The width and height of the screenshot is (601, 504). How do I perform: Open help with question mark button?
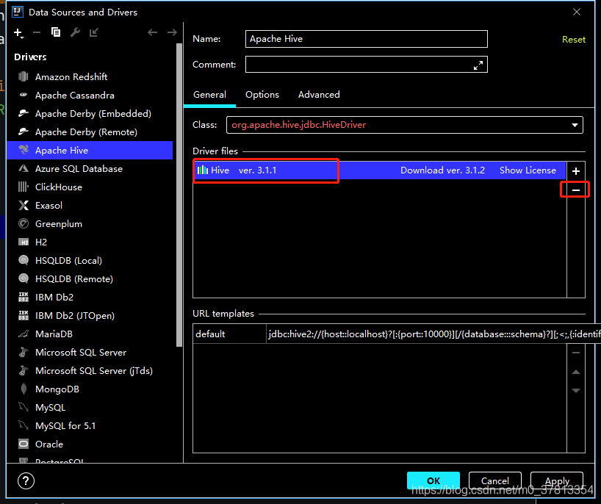26,481
